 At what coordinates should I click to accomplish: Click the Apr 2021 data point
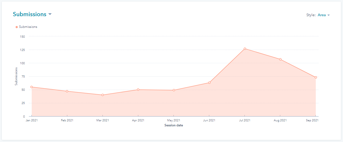pyautogui.click(x=138, y=90)
